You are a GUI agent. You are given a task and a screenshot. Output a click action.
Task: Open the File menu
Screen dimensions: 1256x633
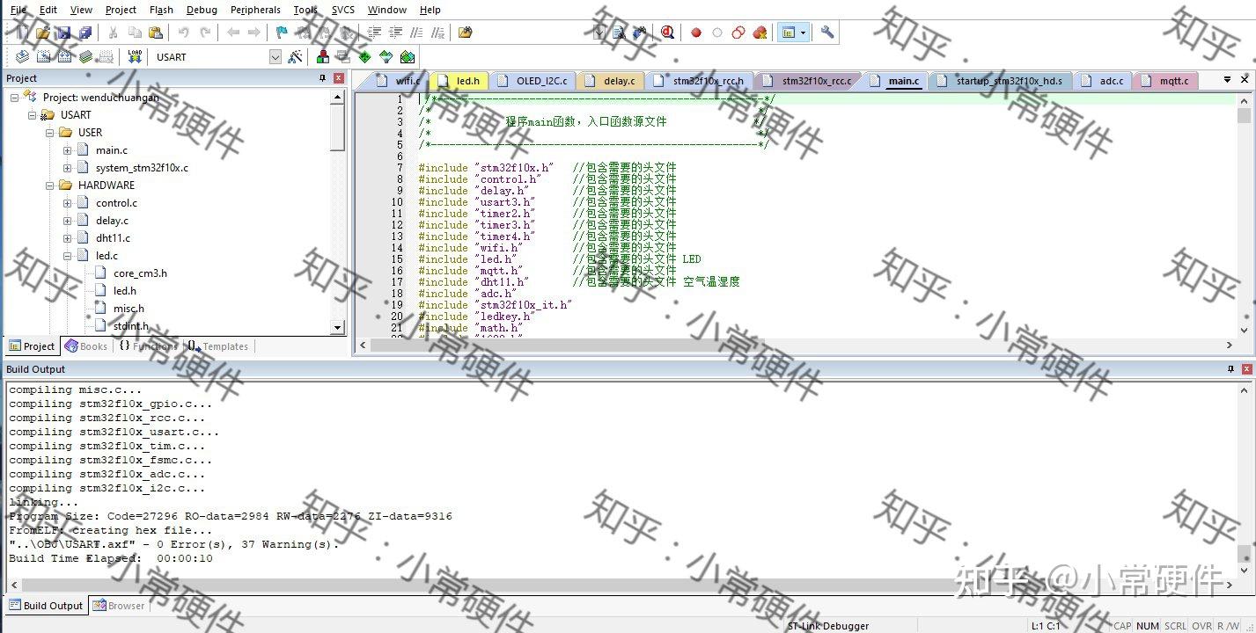(18, 10)
